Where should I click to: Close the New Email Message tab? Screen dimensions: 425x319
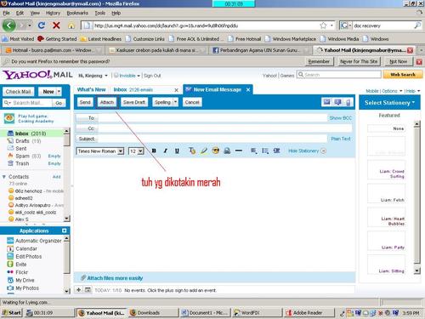coord(248,89)
